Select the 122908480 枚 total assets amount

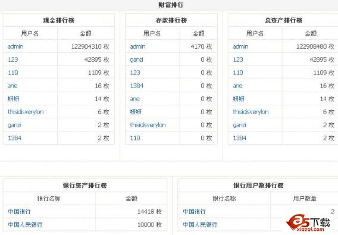315,46
